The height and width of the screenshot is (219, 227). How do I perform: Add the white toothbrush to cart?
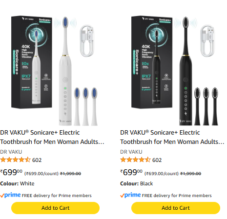tap(55, 208)
